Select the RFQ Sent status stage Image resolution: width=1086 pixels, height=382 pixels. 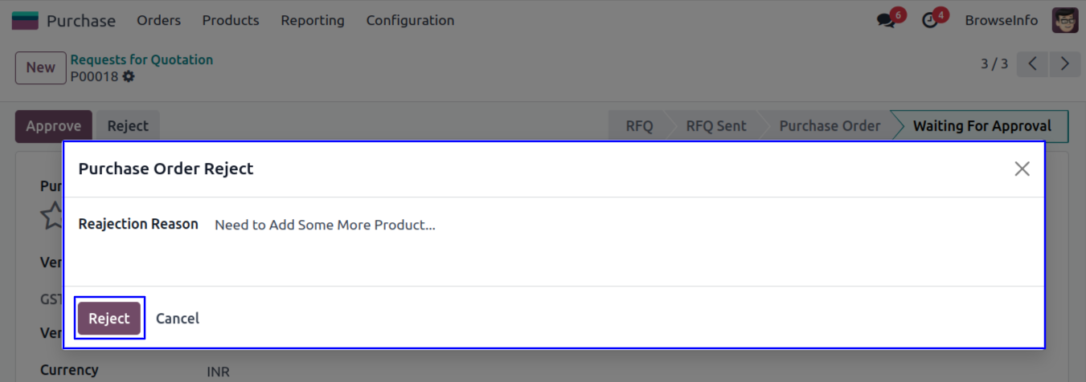[715, 127]
